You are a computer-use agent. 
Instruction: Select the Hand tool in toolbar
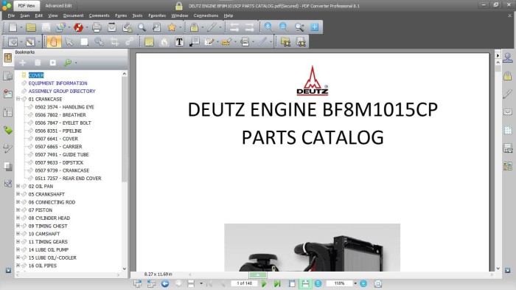[54, 42]
